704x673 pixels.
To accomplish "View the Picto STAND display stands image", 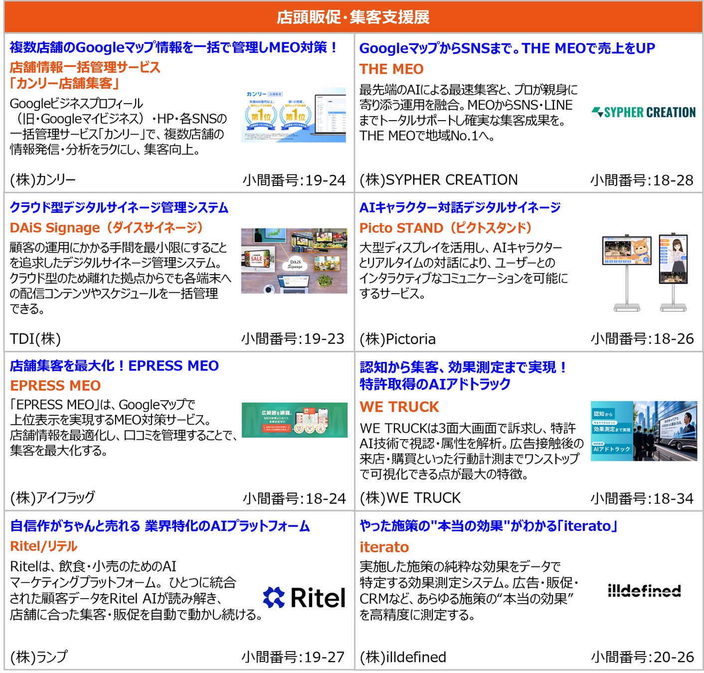I will (x=646, y=272).
